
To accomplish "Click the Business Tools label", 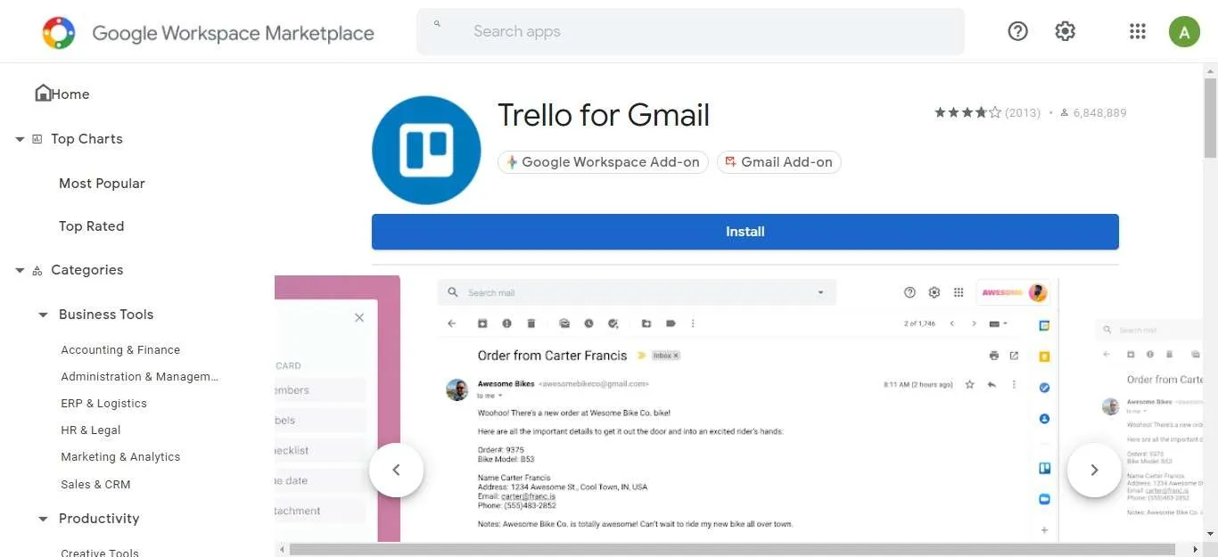I will coord(106,315).
